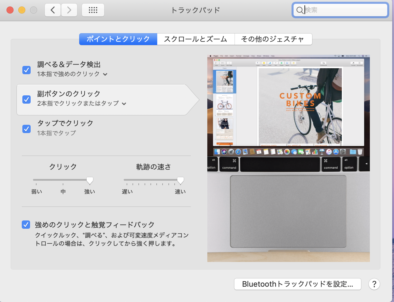Viewport: 394px width, 302px height.
Task: Click the Bluetoothトラックパッドを設定 button
Action: tap(297, 284)
